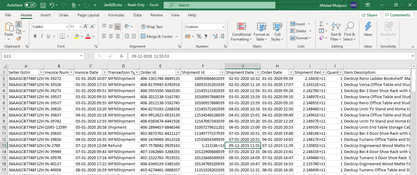This screenshot has height=175, width=417.
Task: Undo the last action
Action: point(52,5)
